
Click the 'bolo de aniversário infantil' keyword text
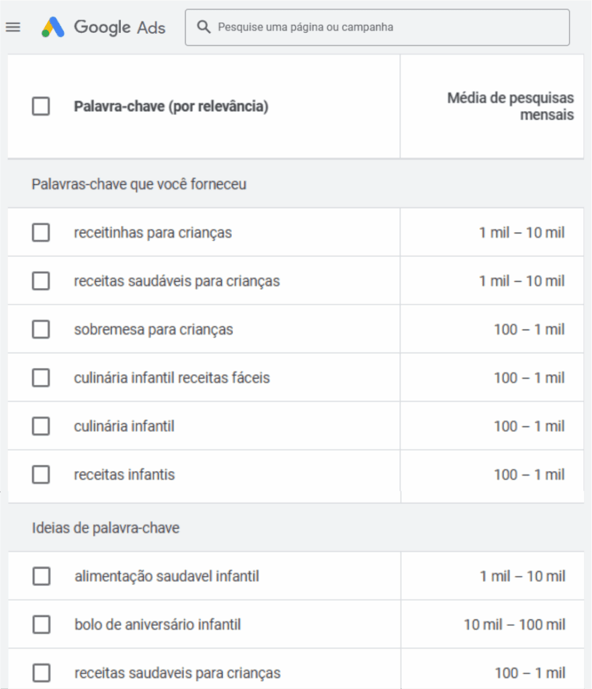point(157,625)
